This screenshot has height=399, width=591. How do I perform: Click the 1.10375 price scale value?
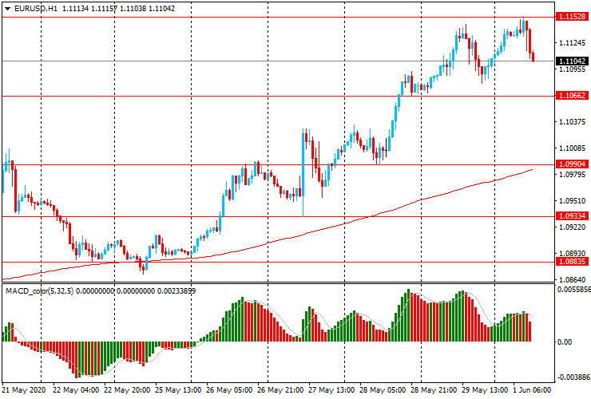pos(572,122)
